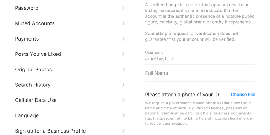The image size is (270, 135).
Task: Open Language settings
Action: (70, 115)
